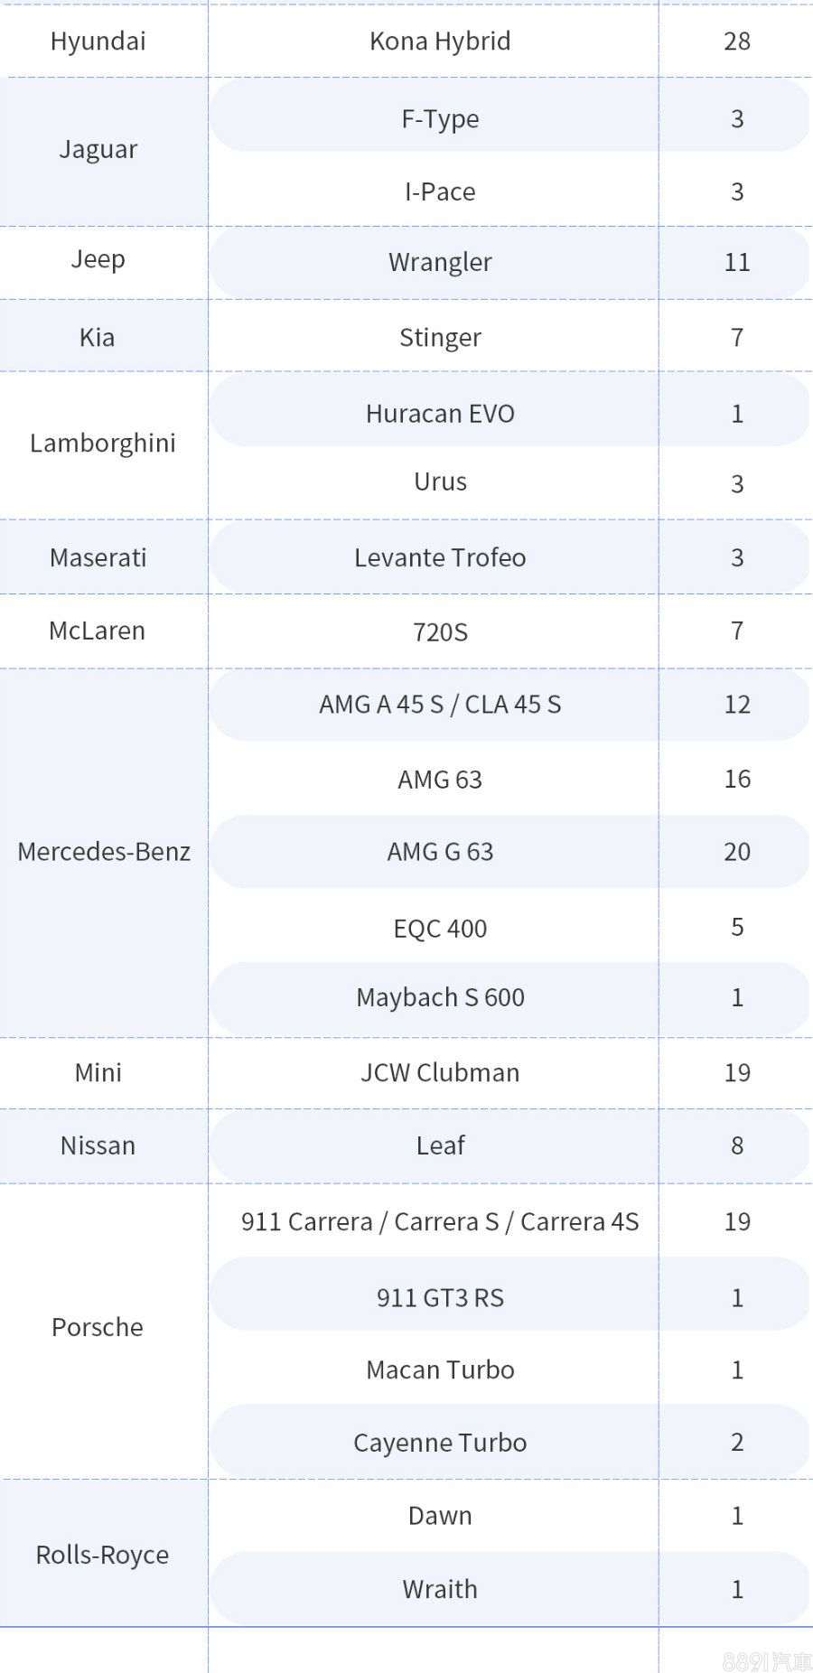Select the I-Pace model entry
Image resolution: width=813 pixels, height=1673 pixels.
coord(440,192)
